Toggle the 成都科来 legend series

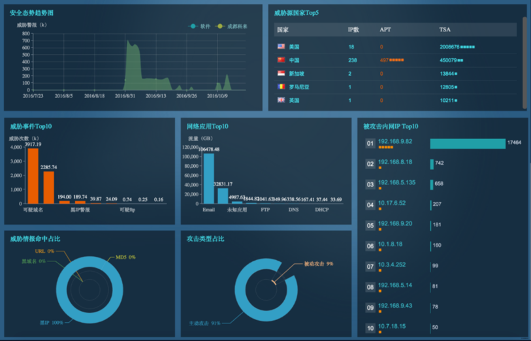(231, 26)
